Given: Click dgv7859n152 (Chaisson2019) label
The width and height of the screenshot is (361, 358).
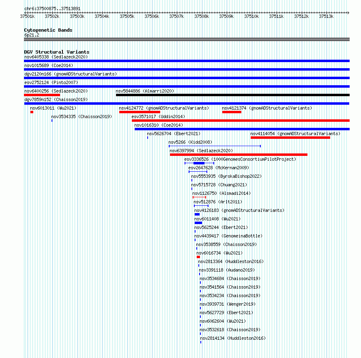Looking at the screenshot, I should 56,99.
